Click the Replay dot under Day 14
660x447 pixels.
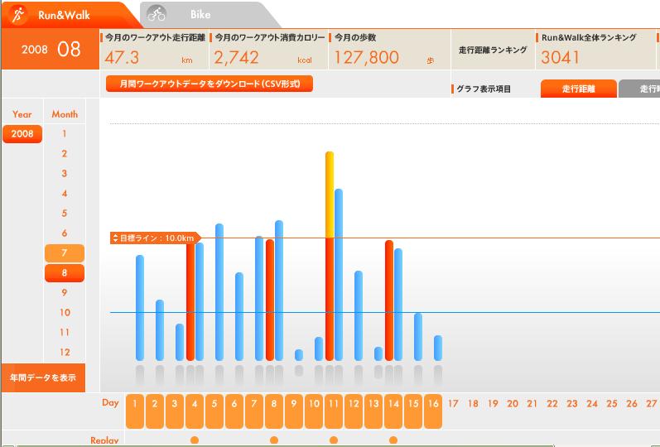(393, 440)
